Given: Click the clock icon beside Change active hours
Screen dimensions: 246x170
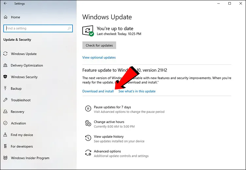Looking at the screenshot, I should (x=88, y=123).
